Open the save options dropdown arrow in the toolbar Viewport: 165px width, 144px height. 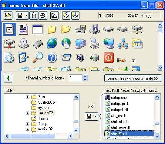[x=27, y=15]
